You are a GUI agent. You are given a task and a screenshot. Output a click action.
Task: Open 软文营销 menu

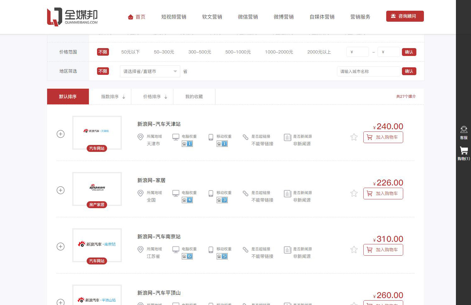212,17
